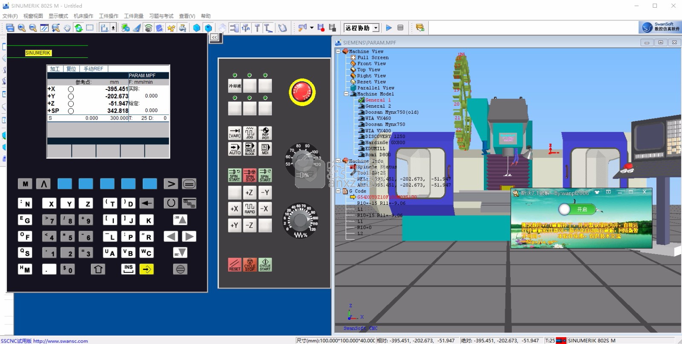Click the green rotate view icon
This screenshot has width=682, height=344.
pyautogui.click(x=78, y=28)
